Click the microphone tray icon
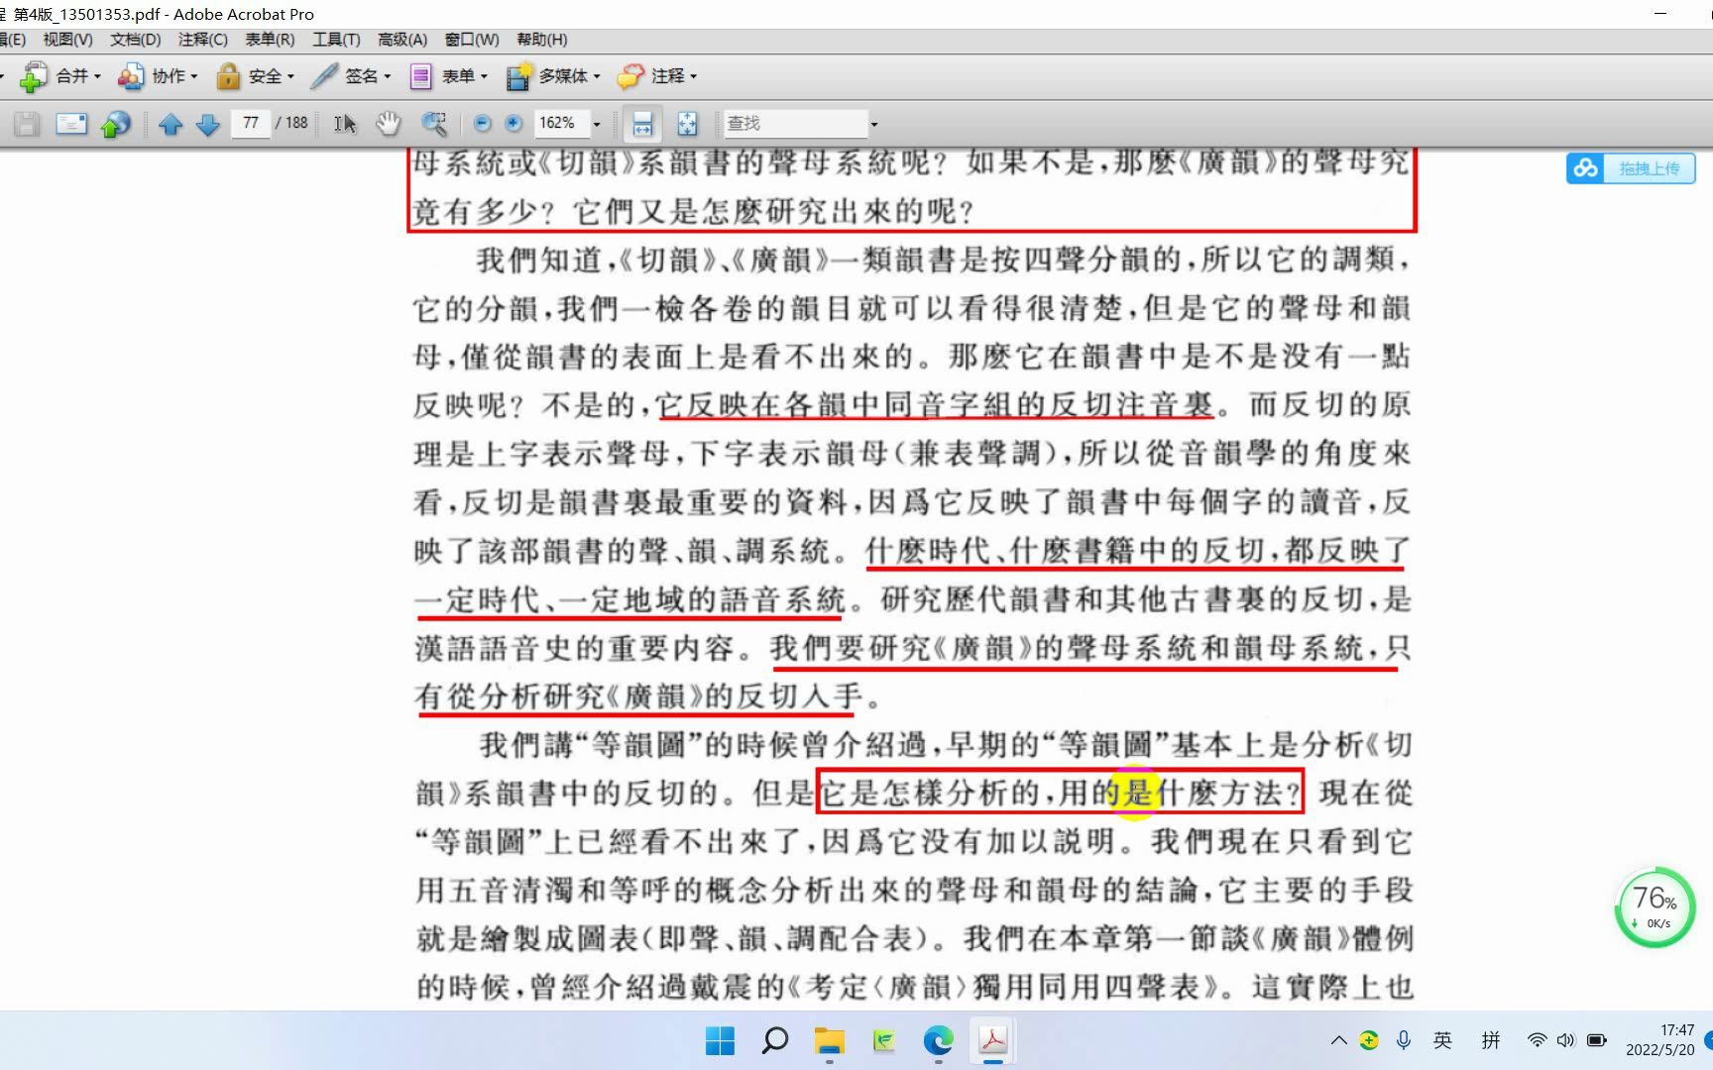Image resolution: width=1713 pixels, height=1070 pixels. (1404, 1040)
